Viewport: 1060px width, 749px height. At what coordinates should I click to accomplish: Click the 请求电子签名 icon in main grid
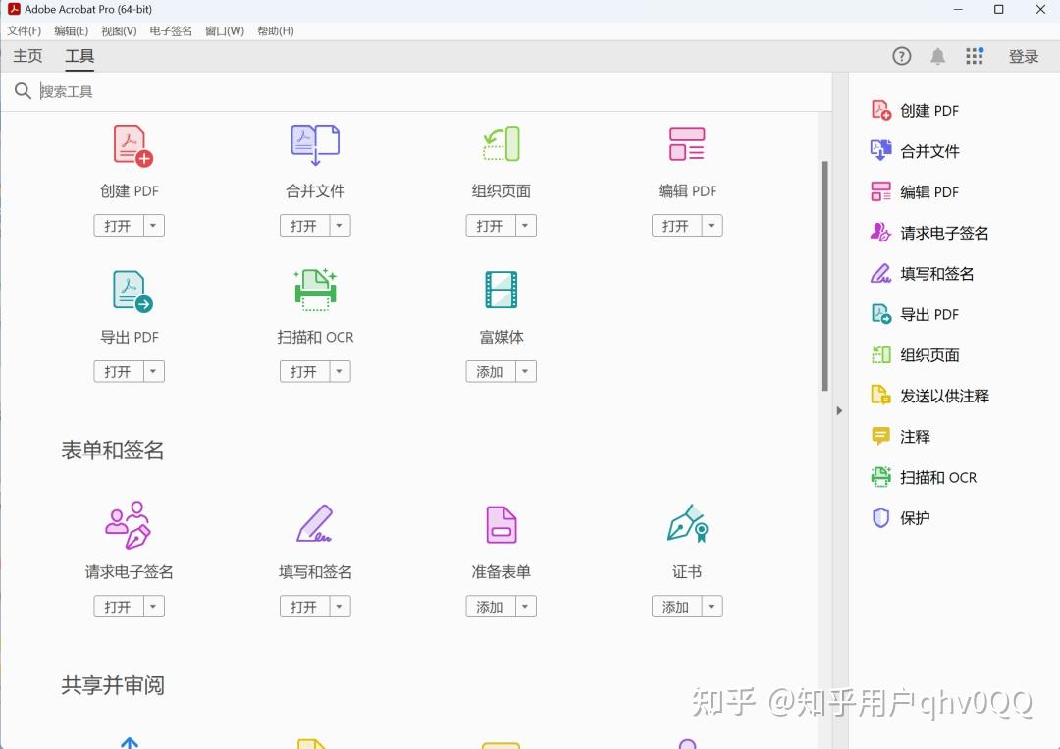129,524
